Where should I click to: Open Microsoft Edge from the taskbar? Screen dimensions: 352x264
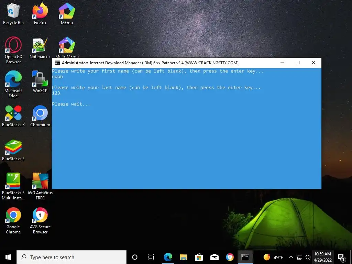point(168,257)
